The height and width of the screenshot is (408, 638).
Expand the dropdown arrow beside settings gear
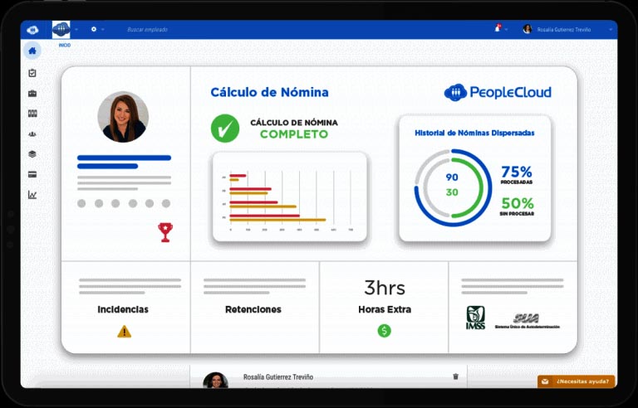(x=102, y=30)
